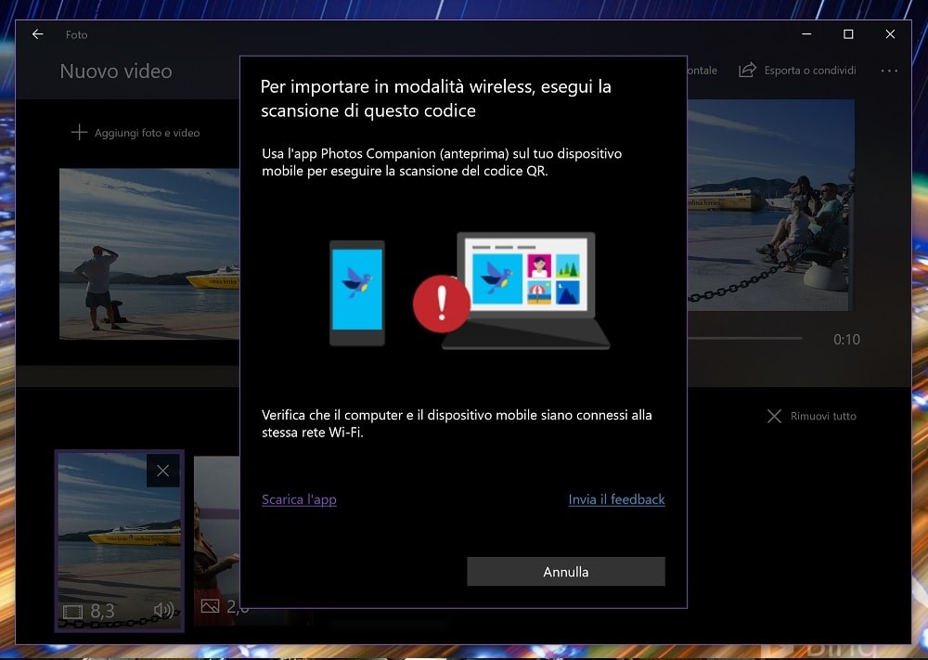Screen dimensions: 928x660
Task: Cancel the wireless import with Annulla
Action: 566,571
